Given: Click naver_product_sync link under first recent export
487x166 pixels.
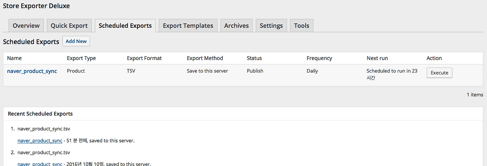Looking at the screenshot, I should pyautogui.click(x=40, y=141).
